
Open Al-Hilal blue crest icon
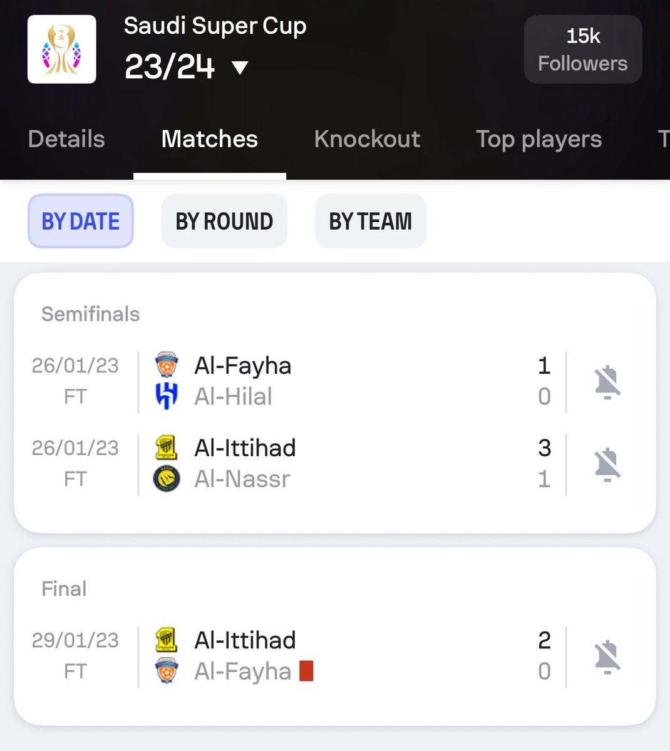(x=167, y=396)
